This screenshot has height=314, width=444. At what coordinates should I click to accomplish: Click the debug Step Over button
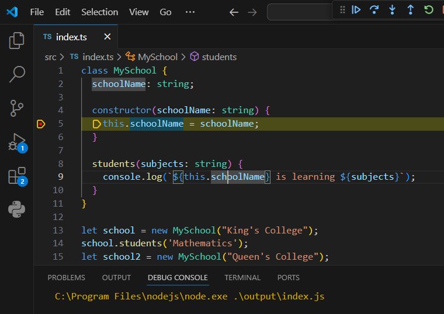point(374,10)
